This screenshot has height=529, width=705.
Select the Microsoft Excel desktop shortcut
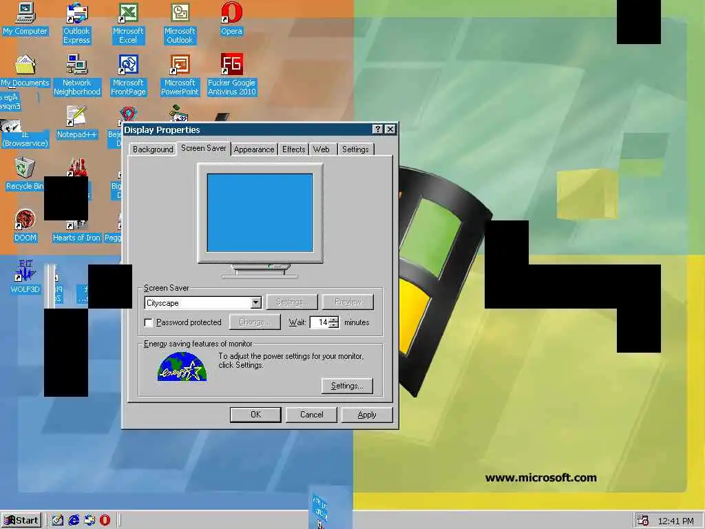(128, 23)
